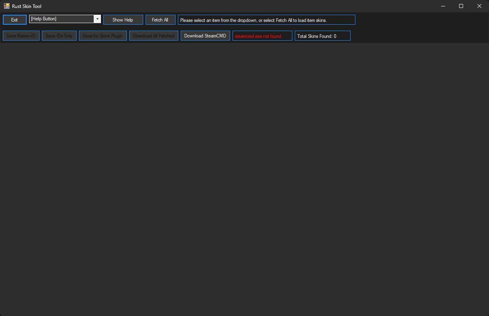Image resolution: width=489 pixels, height=316 pixels.
Task: Select Save IDs Only
Action: pos(59,36)
